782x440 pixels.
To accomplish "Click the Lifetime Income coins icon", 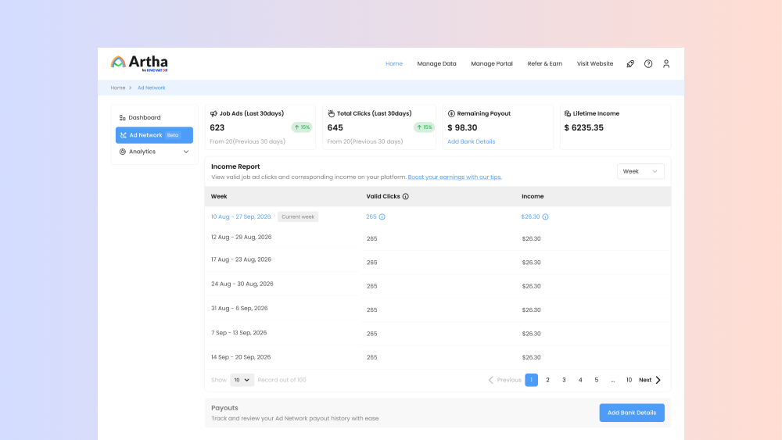I will pyautogui.click(x=568, y=113).
